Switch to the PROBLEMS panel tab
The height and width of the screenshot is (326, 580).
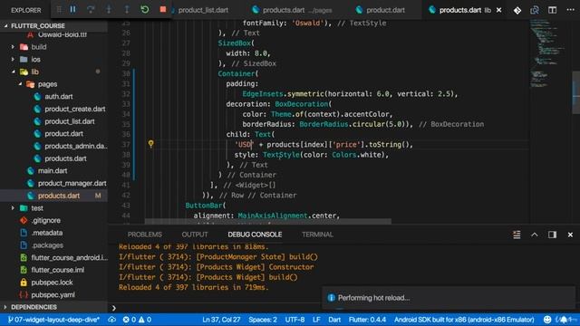tap(145, 235)
